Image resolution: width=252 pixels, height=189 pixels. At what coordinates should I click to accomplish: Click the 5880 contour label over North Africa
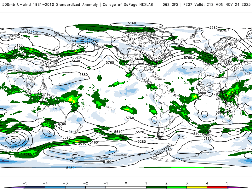(x=226, y=82)
